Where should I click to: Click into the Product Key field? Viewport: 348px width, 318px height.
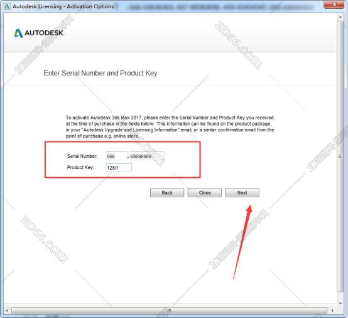pyautogui.click(x=119, y=167)
